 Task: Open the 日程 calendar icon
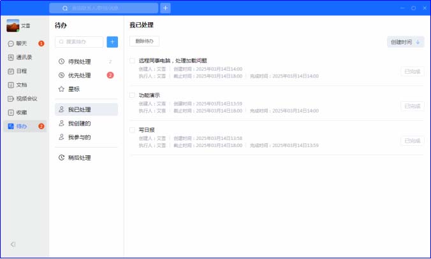pyautogui.click(x=11, y=71)
